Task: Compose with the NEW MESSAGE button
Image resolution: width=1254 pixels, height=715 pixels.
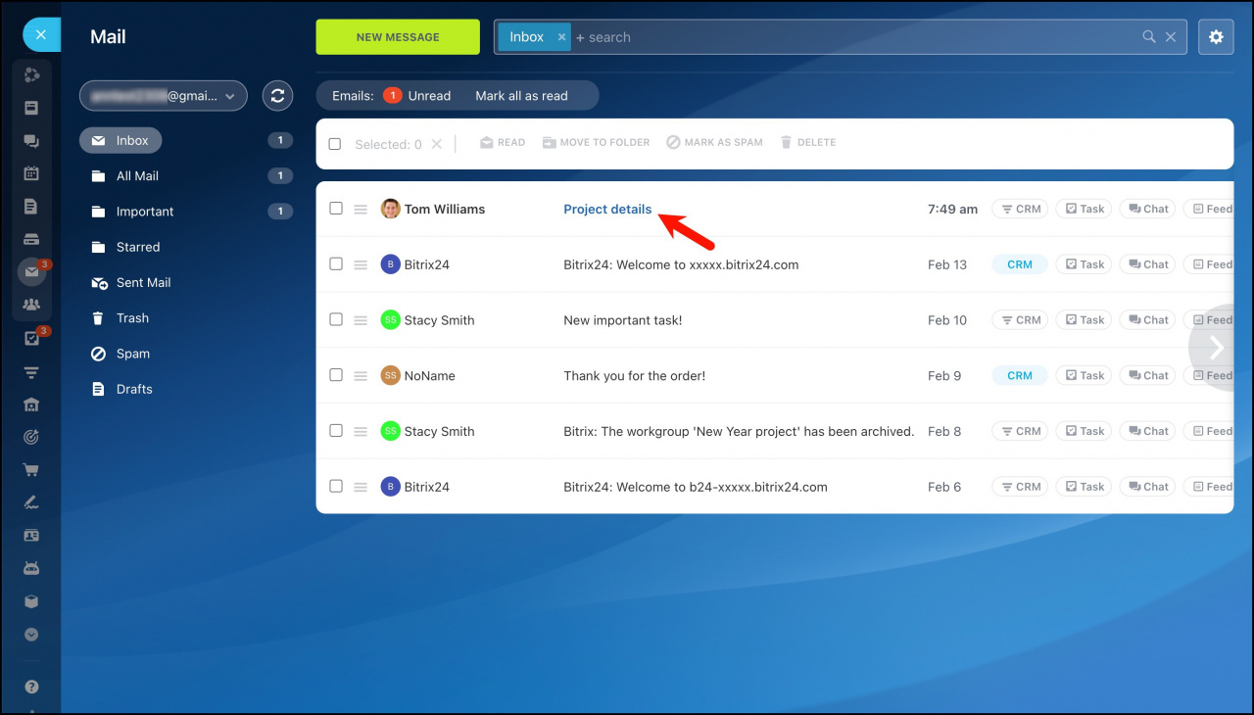Action: (x=398, y=37)
